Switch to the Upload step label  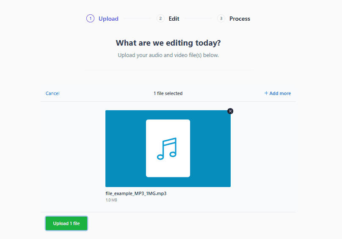[x=108, y=19]
